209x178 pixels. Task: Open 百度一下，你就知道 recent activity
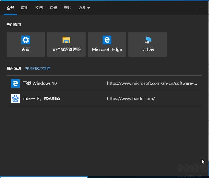point(42,99)
